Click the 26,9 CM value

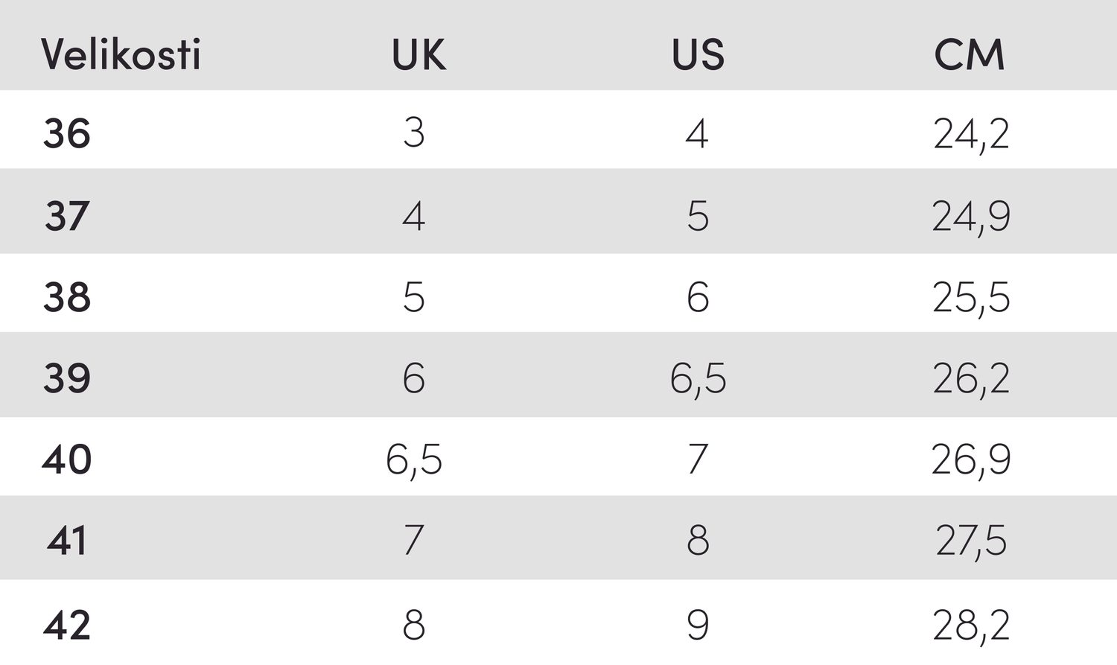click(972, 461)
